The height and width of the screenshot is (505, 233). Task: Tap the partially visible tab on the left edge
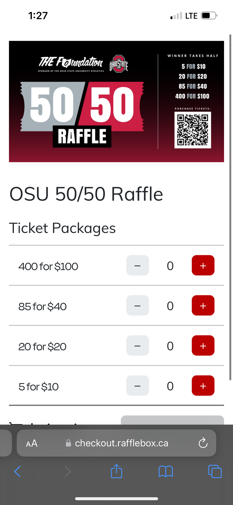4,443
